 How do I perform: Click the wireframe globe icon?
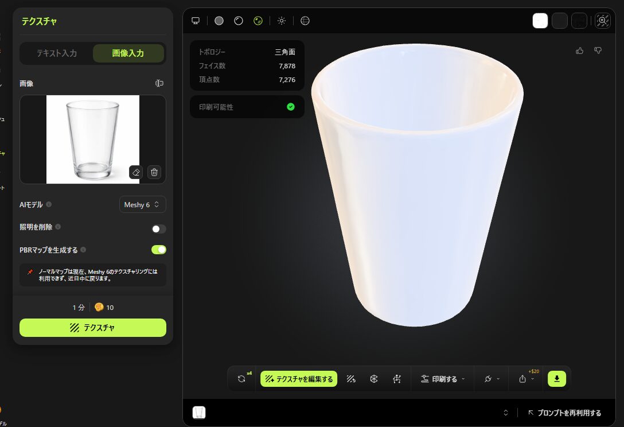coord(305,21)
